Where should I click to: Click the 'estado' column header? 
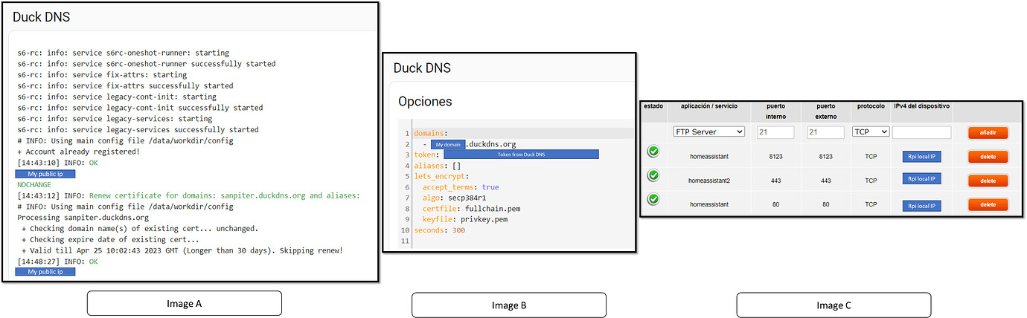pyautogui.click(x=653, y=106)
